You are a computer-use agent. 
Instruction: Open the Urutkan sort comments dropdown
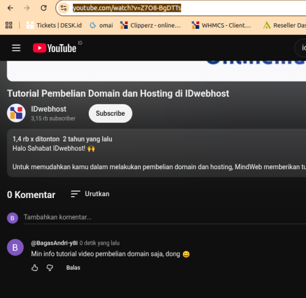tap(90, 194)
